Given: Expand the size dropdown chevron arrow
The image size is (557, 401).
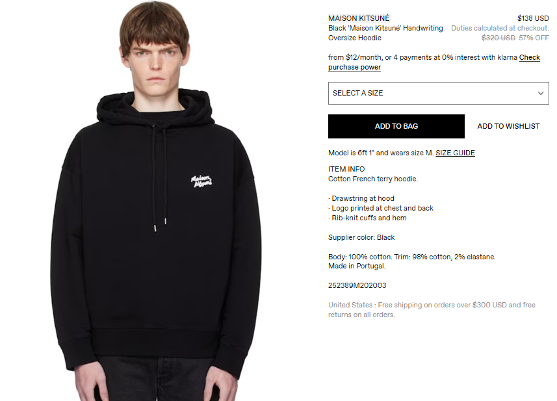Looking at the screenshot, I should pos(540,93).
